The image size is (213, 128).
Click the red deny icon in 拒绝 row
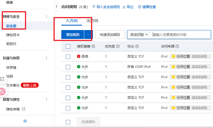(x=79, y=56)
